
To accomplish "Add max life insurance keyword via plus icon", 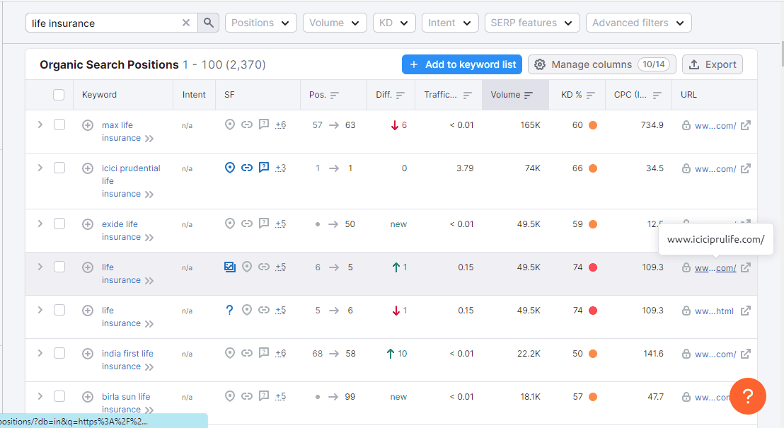I will pos(88,125).
